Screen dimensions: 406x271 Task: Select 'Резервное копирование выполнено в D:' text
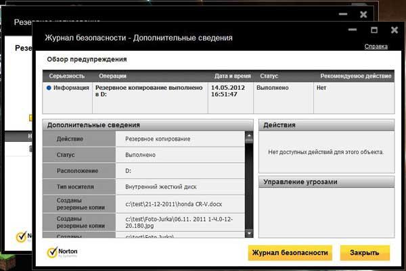[x=149, y=91]
